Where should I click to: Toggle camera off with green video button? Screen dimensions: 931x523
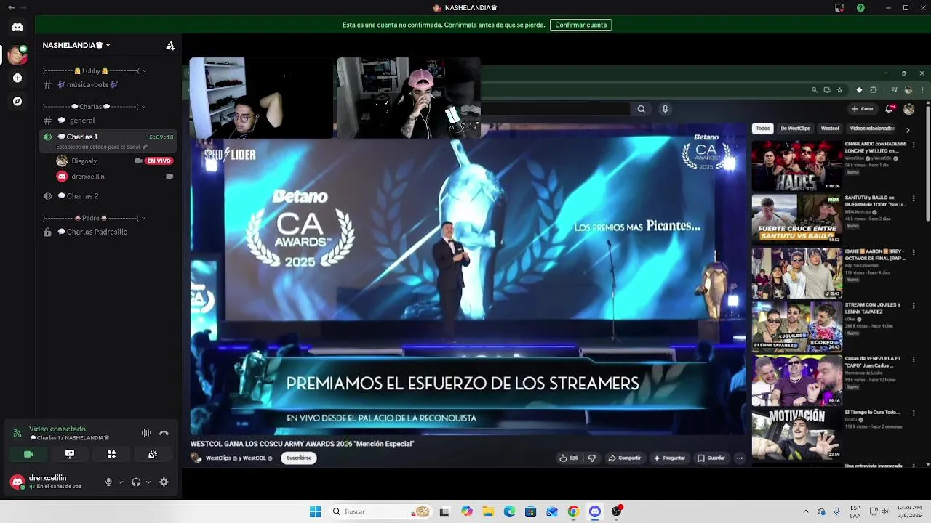tap(28, 454)
